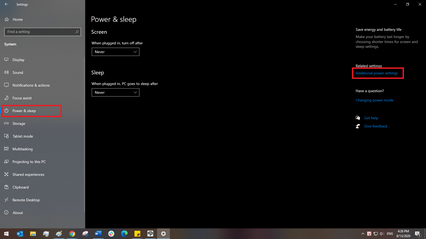The image size is (426, 239).
Task: Open About settings page
Action: point(43,213)
